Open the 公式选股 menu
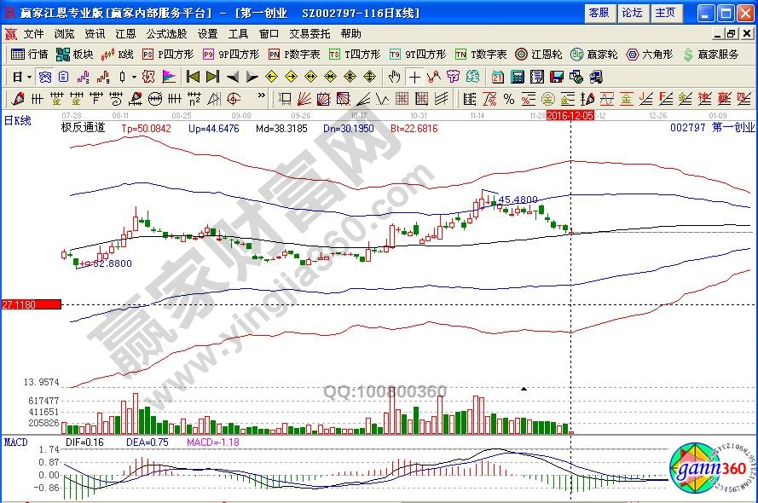Screen dimensions: 758x503 click(168, 34)
